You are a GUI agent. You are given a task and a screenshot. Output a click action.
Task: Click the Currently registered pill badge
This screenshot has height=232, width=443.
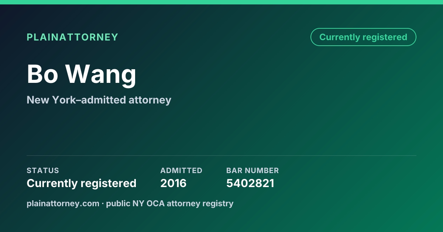pos(363,37)
